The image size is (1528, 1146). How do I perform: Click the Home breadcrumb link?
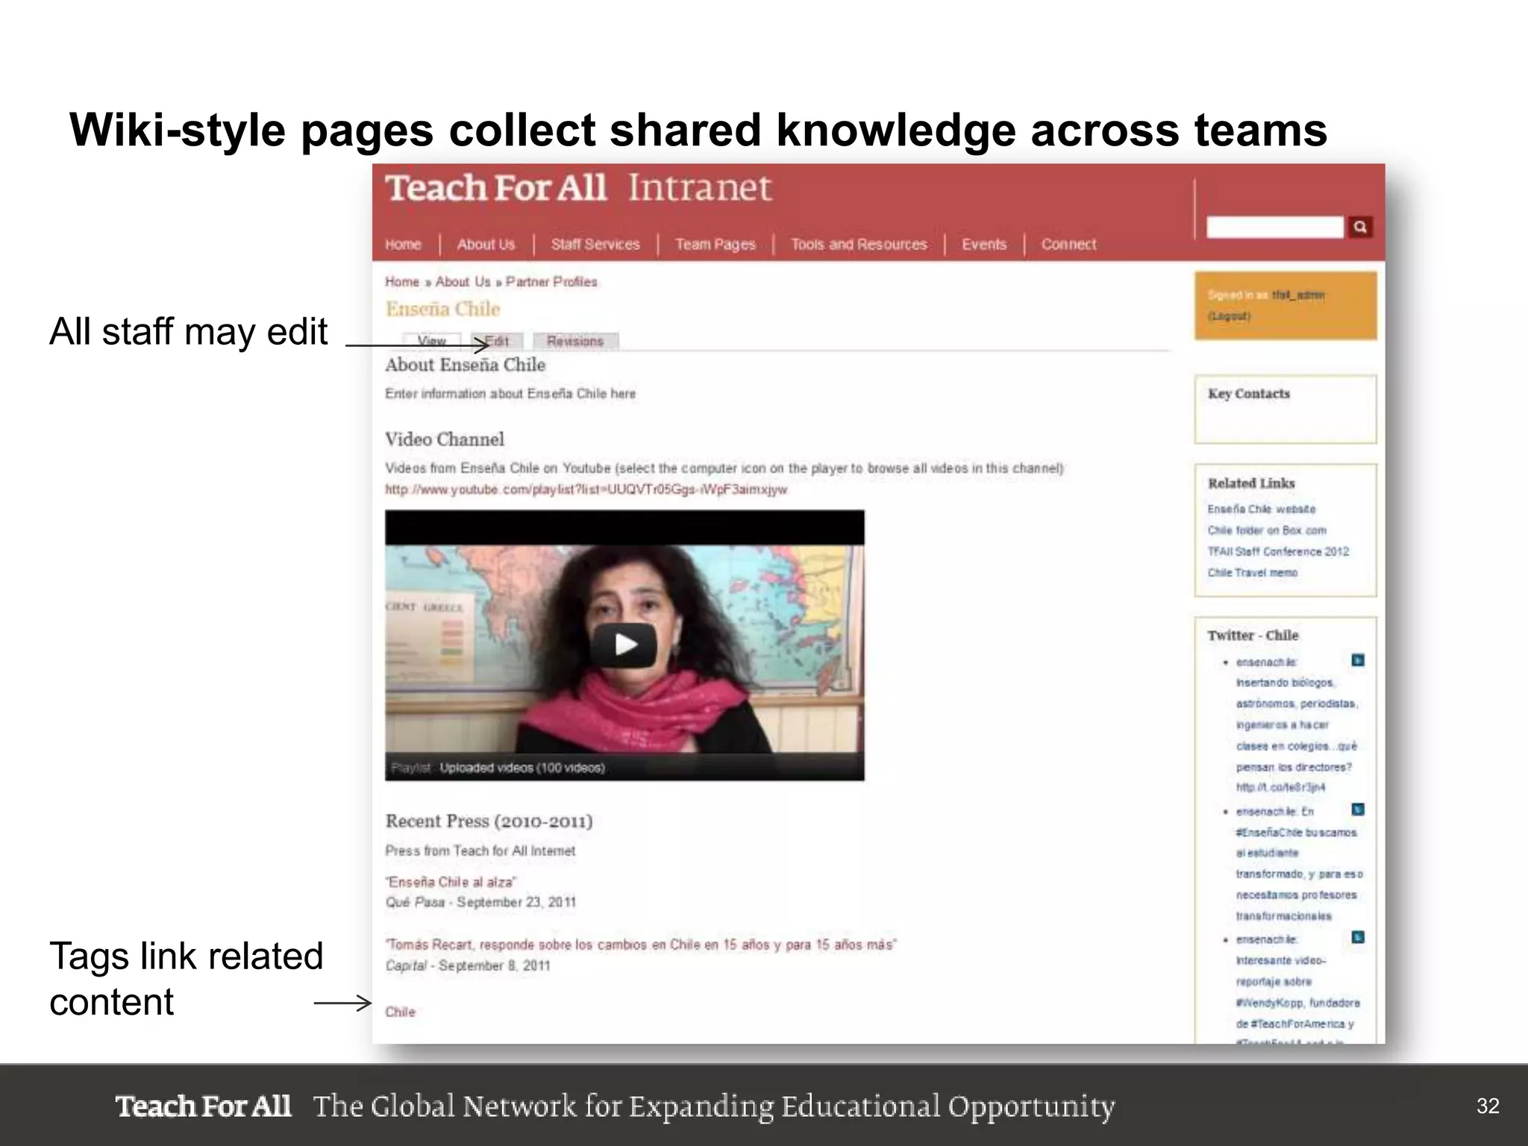402,282
